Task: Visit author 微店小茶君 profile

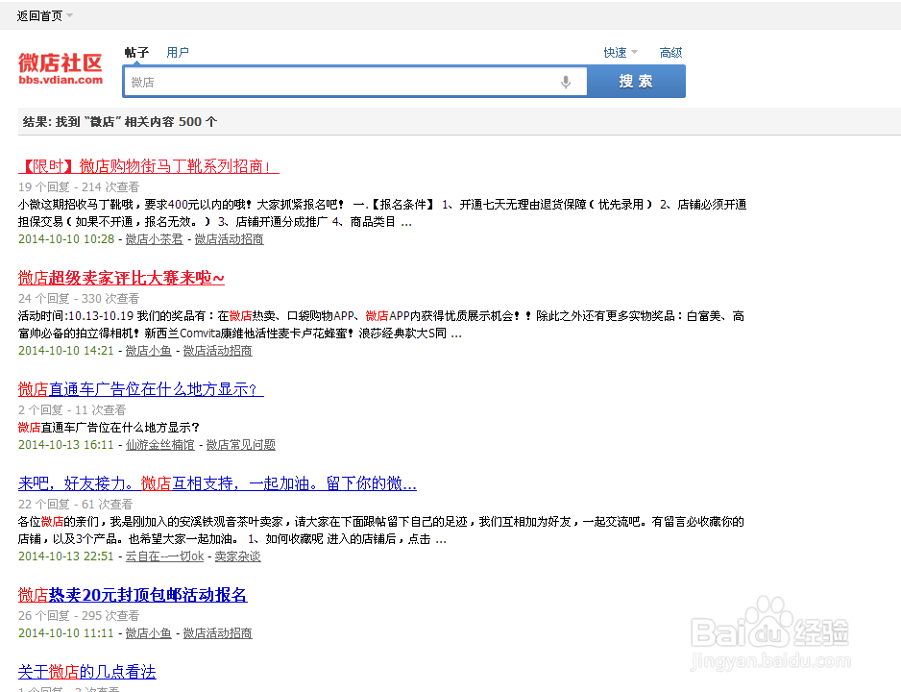Action: click(154, 239)
